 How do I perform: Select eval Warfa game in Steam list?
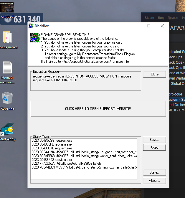[x=177, y=78]
